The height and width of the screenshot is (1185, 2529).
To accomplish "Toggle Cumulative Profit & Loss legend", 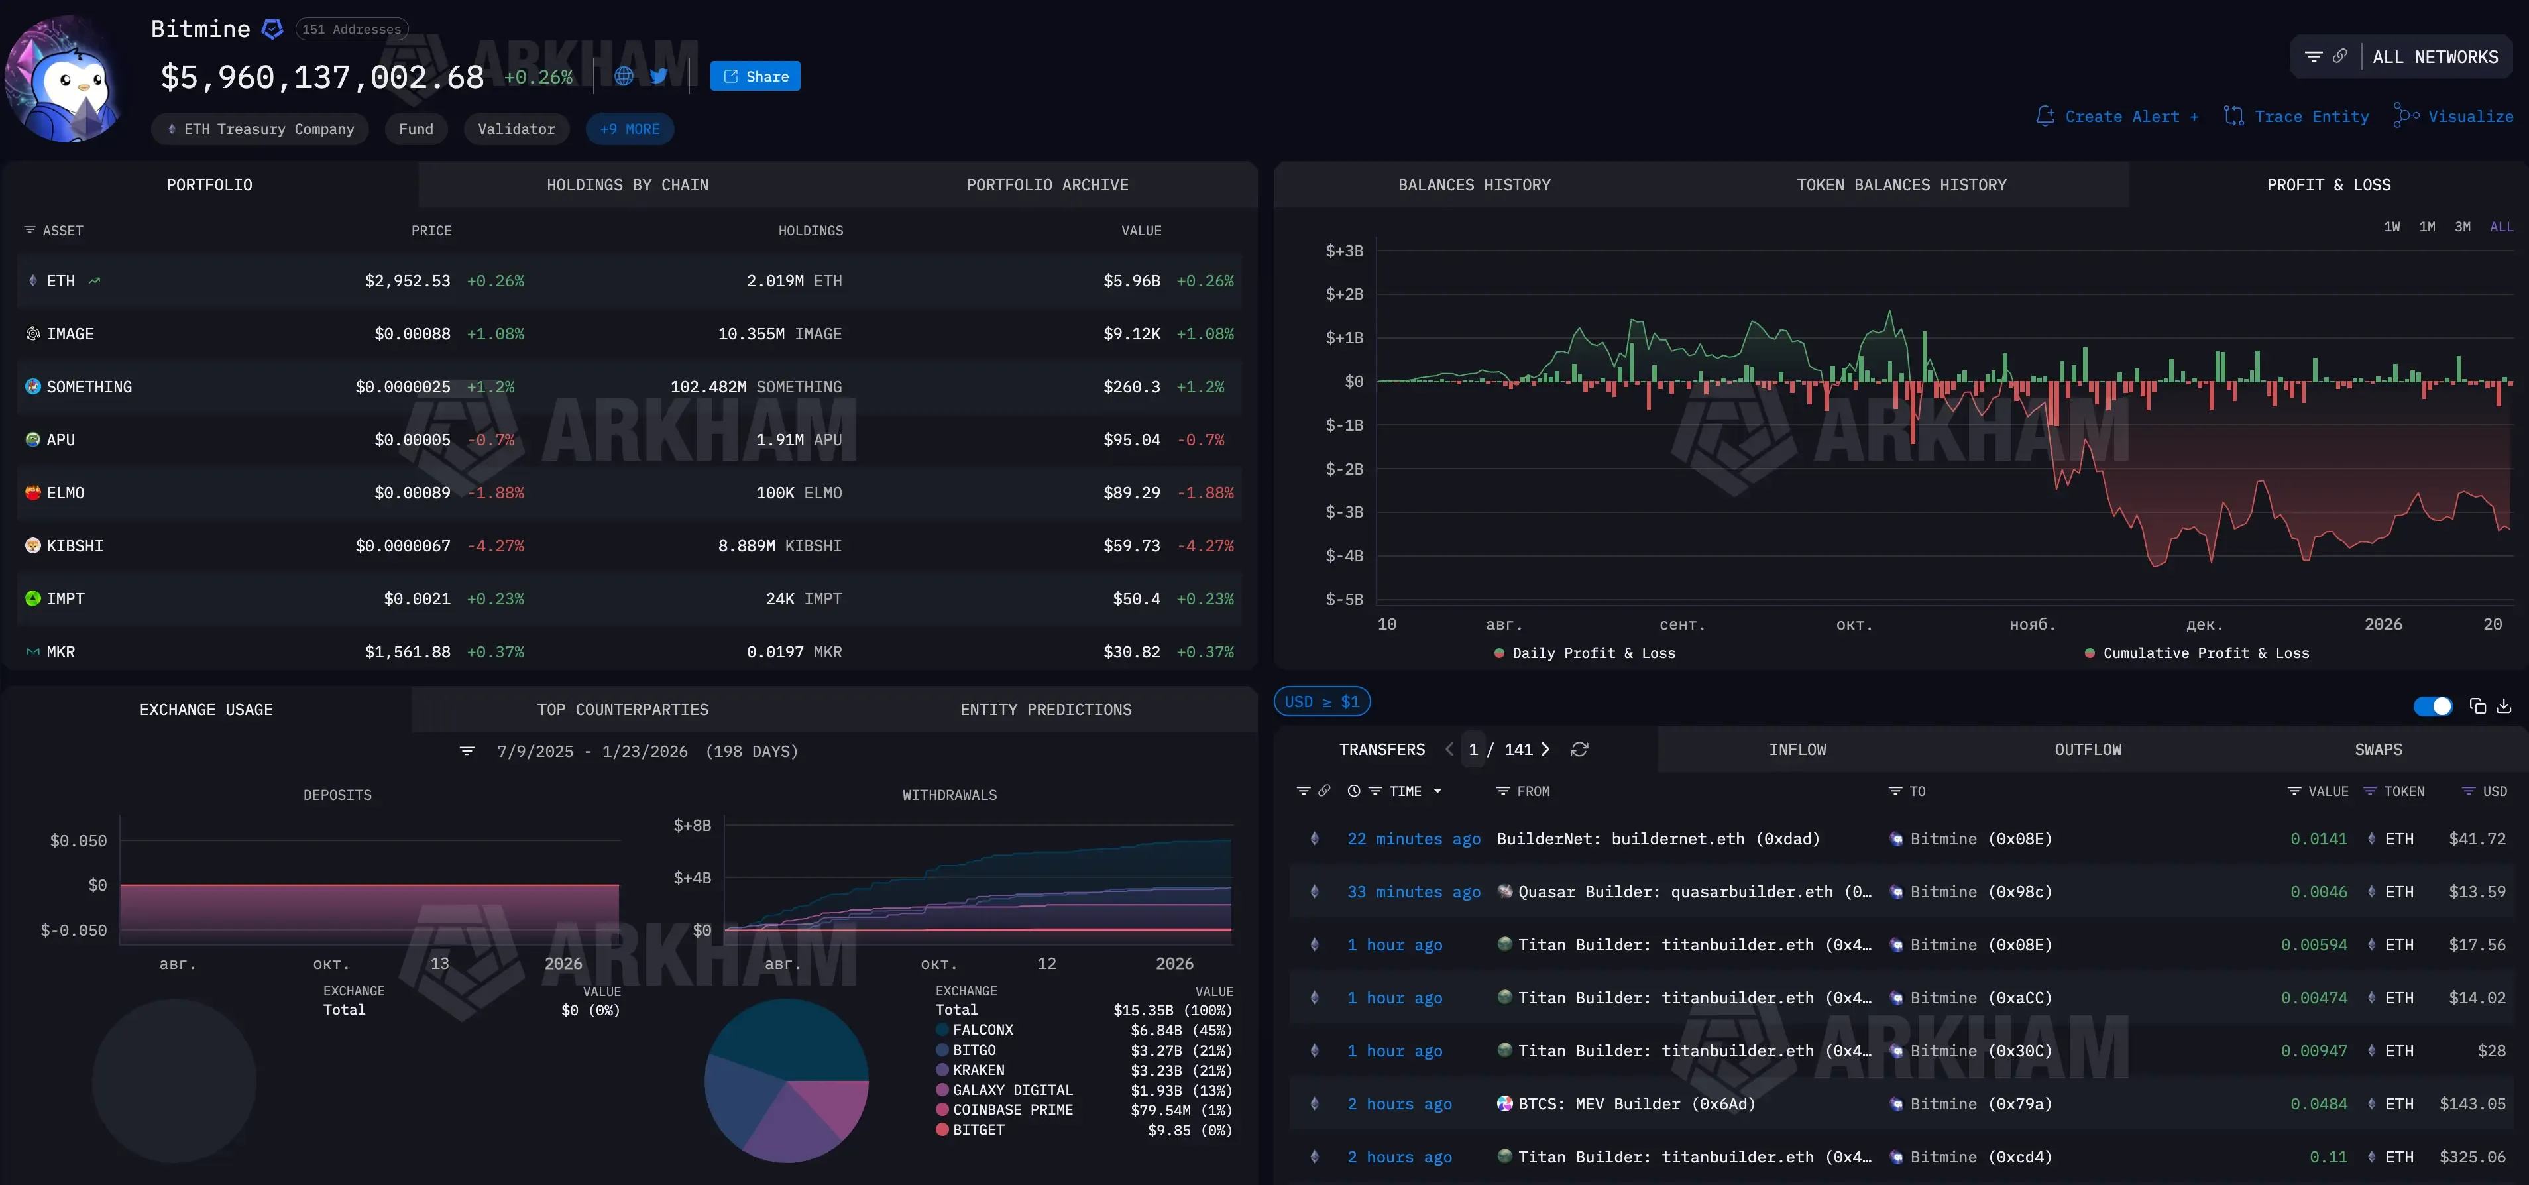I will tap(2195, 653).
